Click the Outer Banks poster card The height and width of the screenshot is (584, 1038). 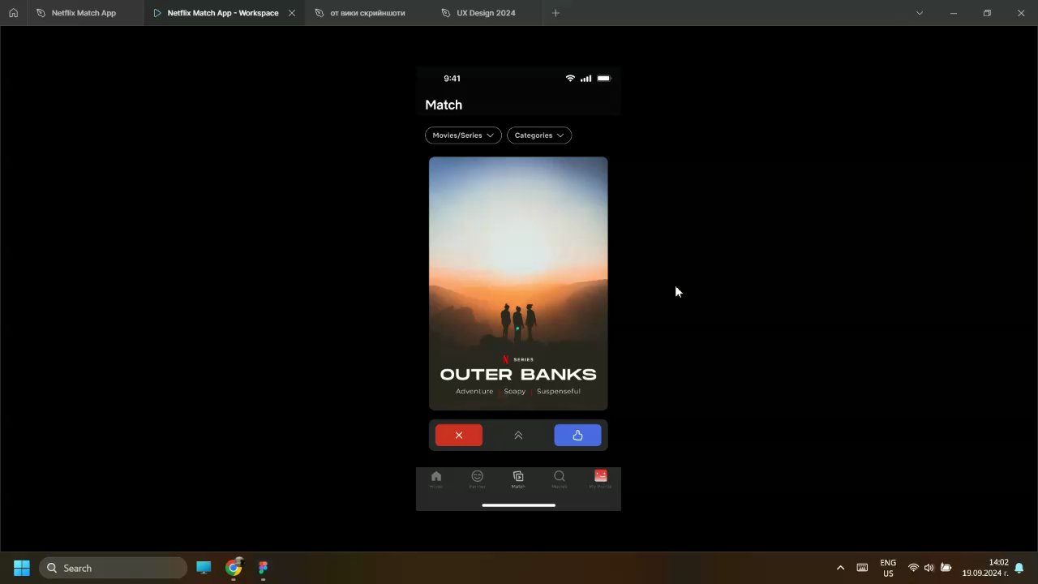518,283
